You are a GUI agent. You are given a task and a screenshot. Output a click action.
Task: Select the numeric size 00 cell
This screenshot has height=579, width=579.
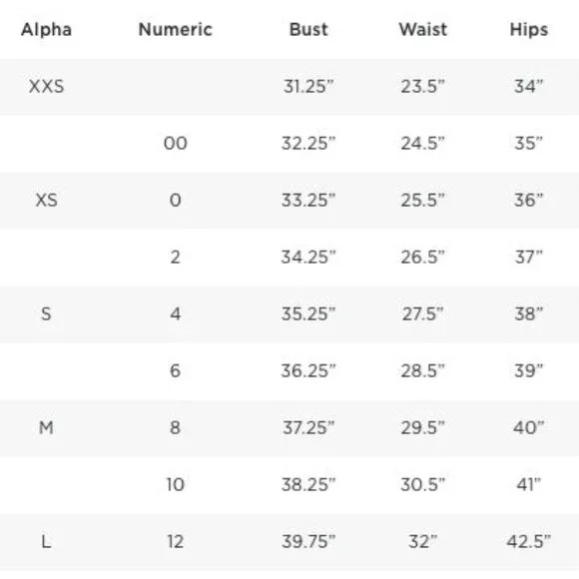coord(176,144)
